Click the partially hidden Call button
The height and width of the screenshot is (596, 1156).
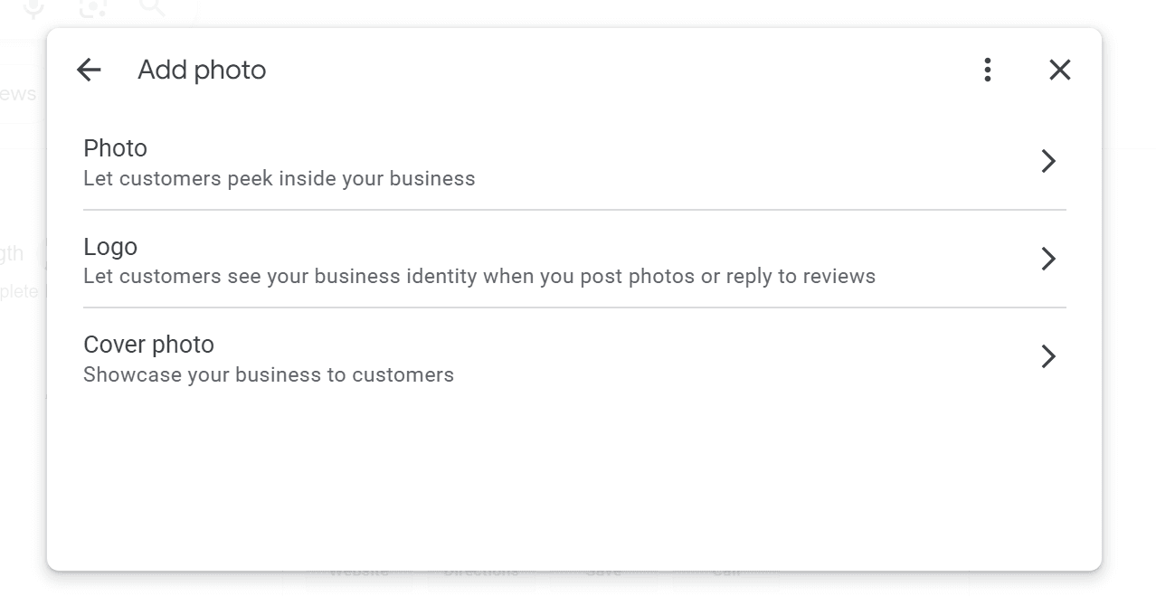(725, 573)
